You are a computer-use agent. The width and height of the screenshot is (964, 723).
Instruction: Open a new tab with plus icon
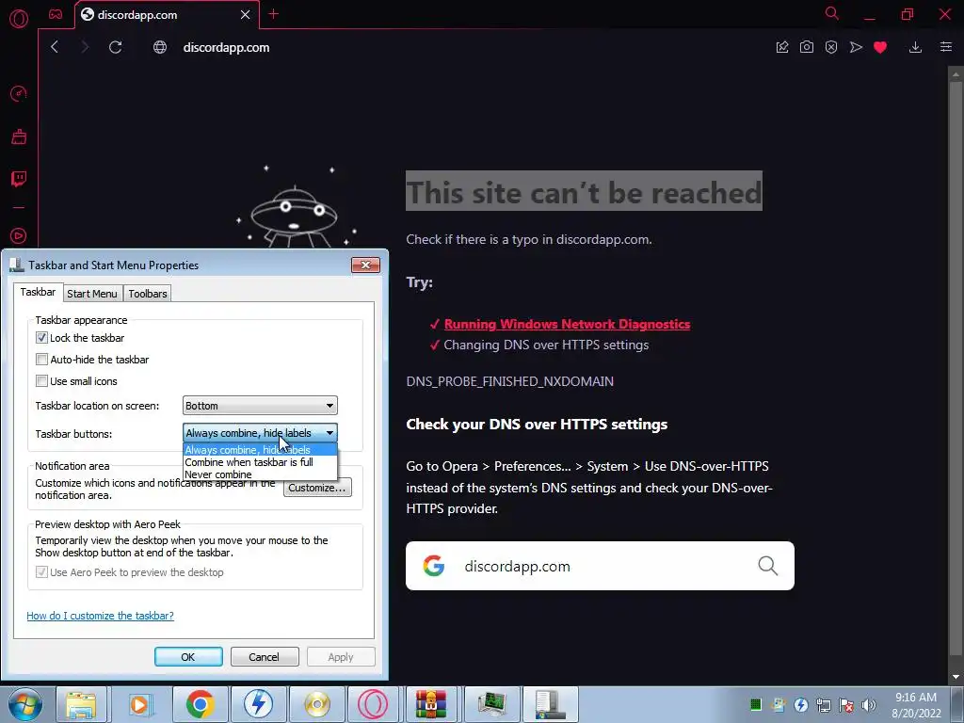pyautogui.click(x=274, y=14)
